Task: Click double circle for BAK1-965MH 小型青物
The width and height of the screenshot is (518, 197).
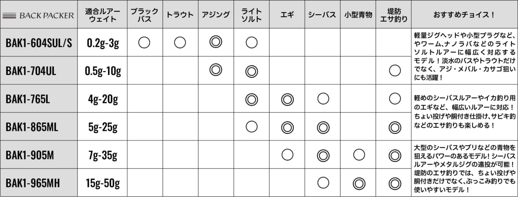Action: tap(358, 183)
